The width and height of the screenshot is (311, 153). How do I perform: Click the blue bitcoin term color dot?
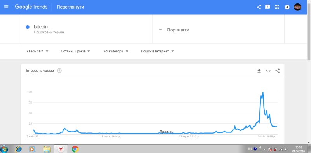[28, 27]
